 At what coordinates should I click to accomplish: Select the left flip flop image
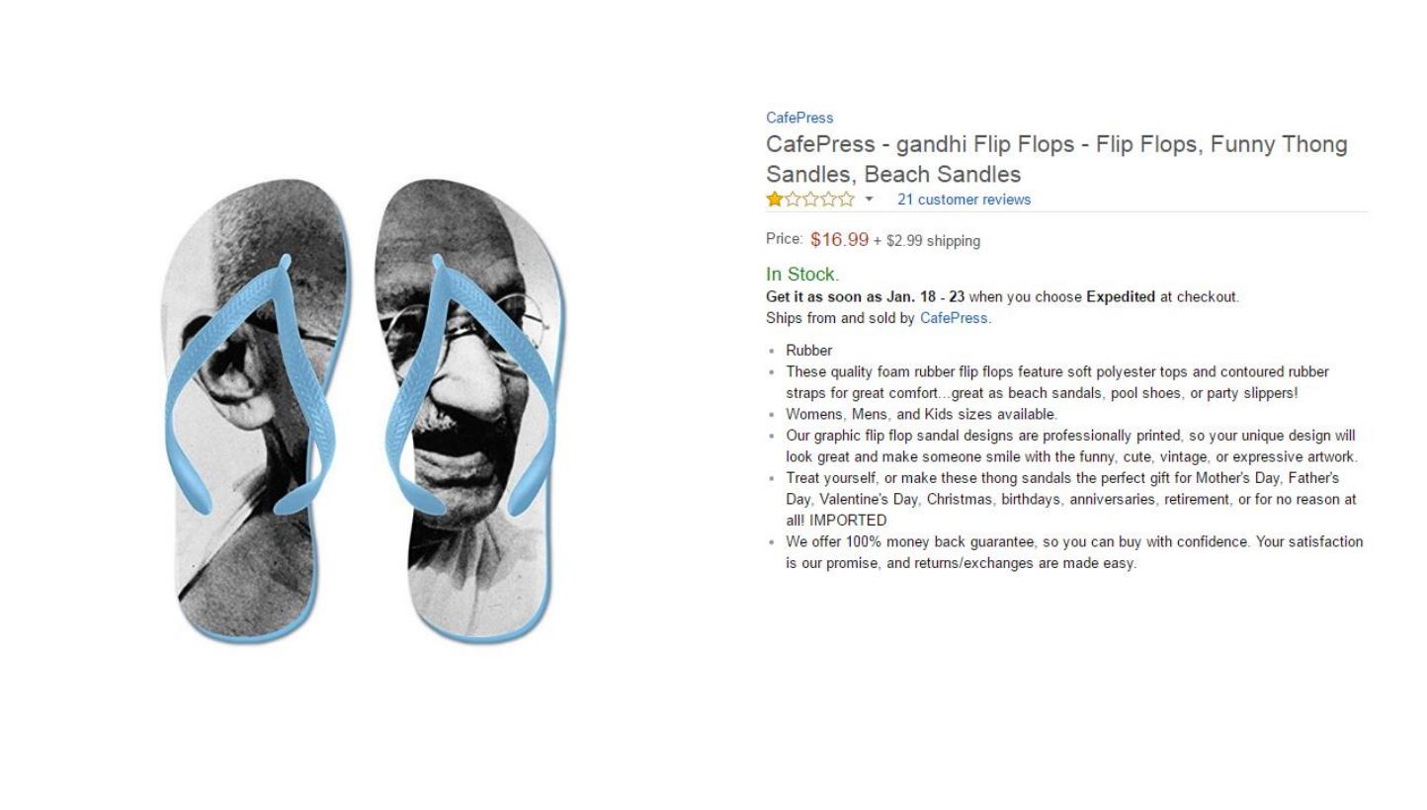point(256,411)
